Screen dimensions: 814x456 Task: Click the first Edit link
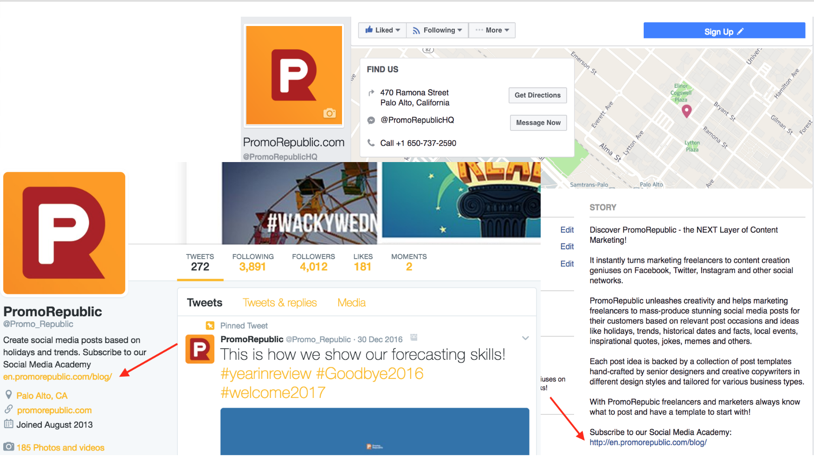pyautogui.click(x=567, y=230)
